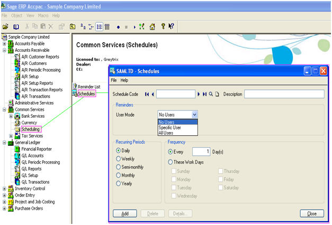
Task: Click the Details... button
Action: [181, 213]
